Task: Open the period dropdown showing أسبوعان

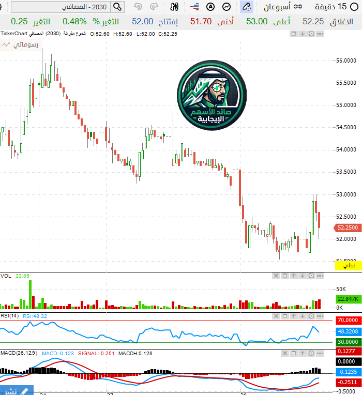Action: [x=277, y=7]
